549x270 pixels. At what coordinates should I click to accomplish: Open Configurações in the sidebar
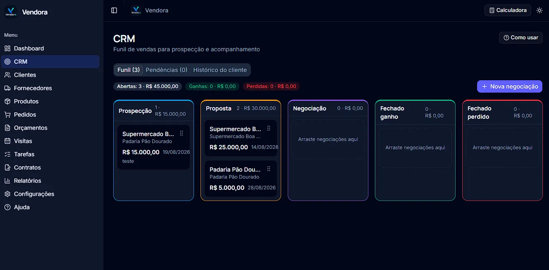(x=50, y=194)
